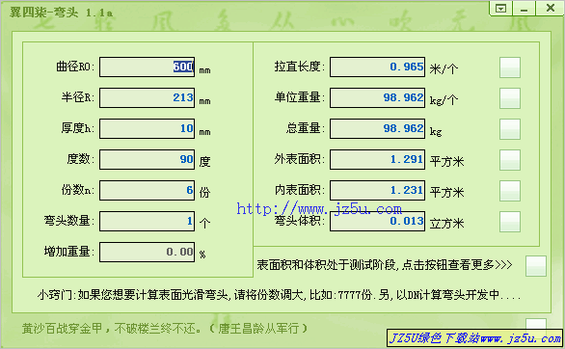Select the 单位重量 result 98.962
The width and height of the screenshot is (565, 349).
tap(378, 98)
